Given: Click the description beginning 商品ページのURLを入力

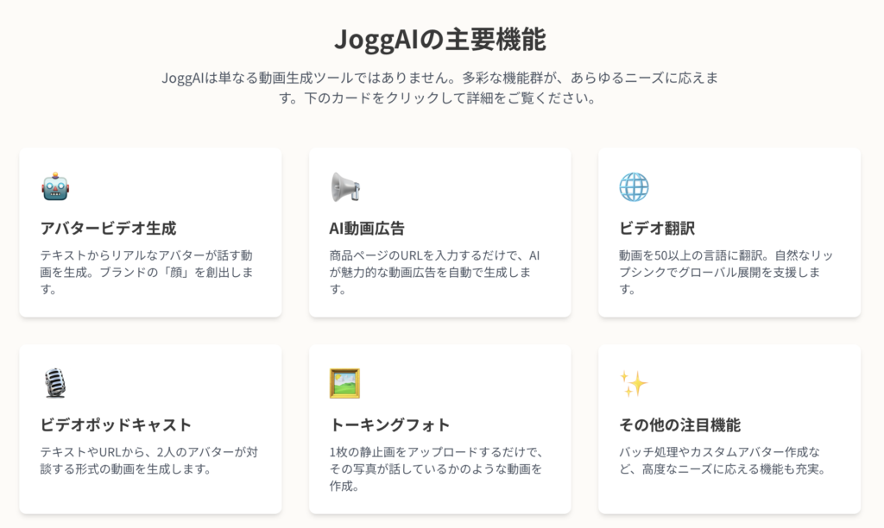Looking at the screenshot, I should [435, 272].
